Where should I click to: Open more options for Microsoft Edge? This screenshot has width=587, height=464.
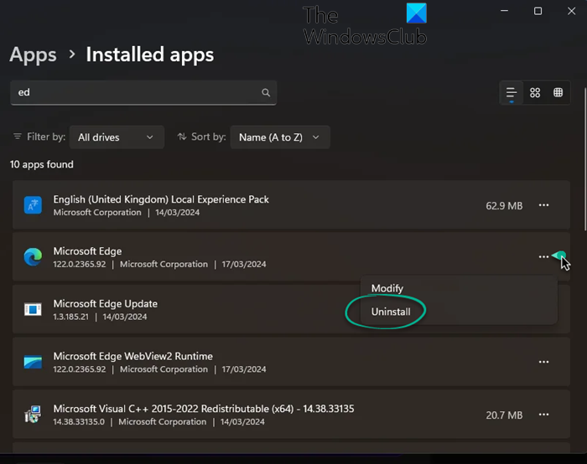tap(543, 257)
